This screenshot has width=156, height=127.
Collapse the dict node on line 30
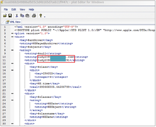coord(12,124)
